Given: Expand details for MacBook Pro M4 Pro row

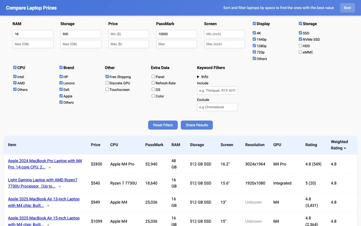Looking at the screenshot, I should point(50,168).
